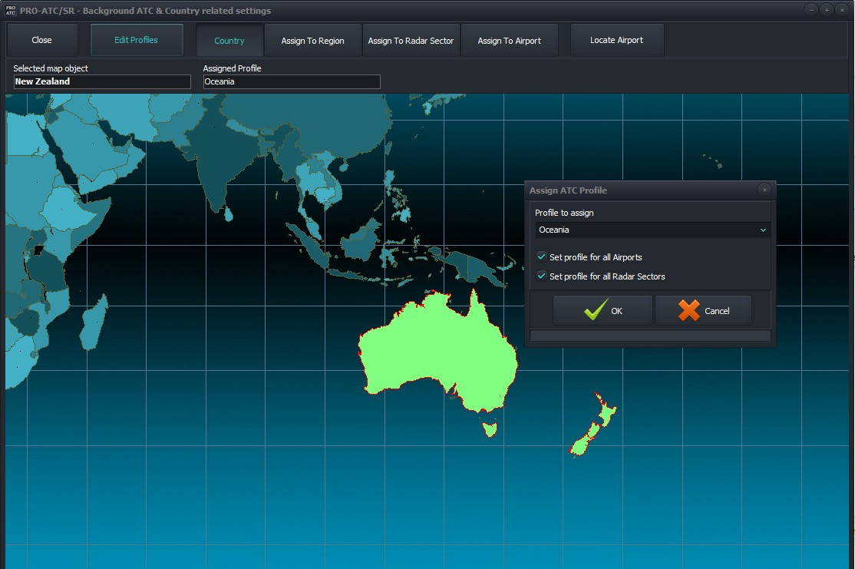
Task: Select the Country tab
Action: (x=229, y=41)
